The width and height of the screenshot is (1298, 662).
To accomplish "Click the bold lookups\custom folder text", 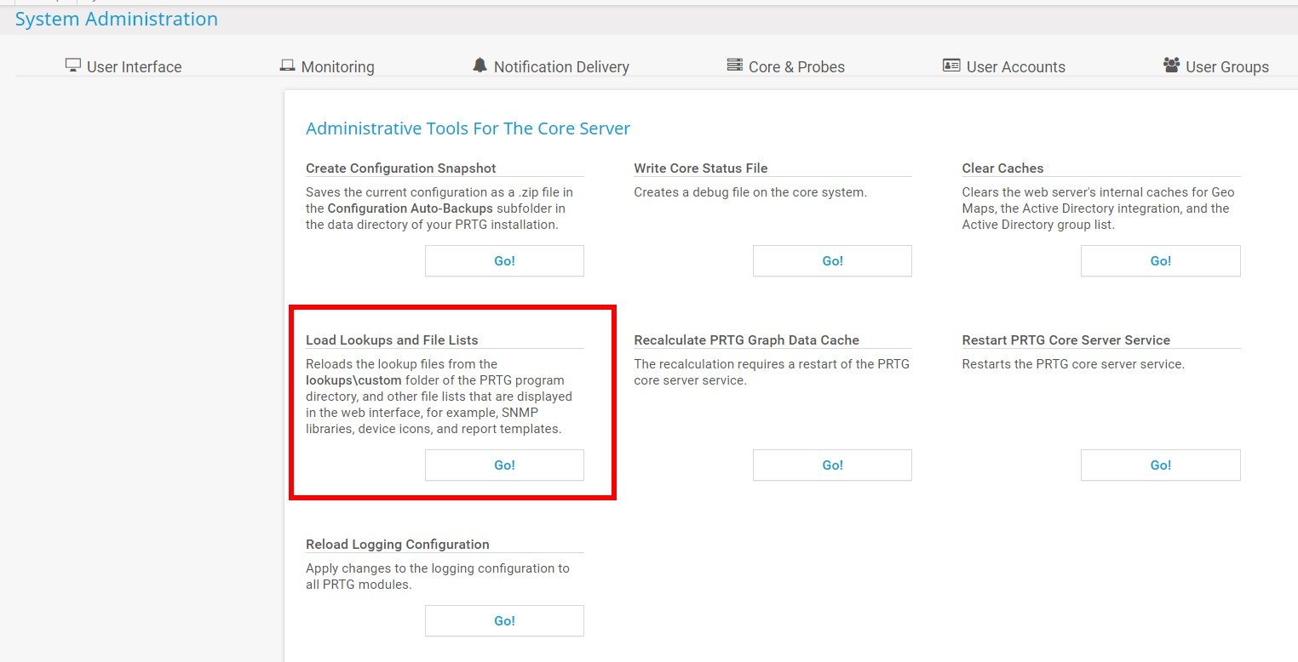I will point(353,380).
